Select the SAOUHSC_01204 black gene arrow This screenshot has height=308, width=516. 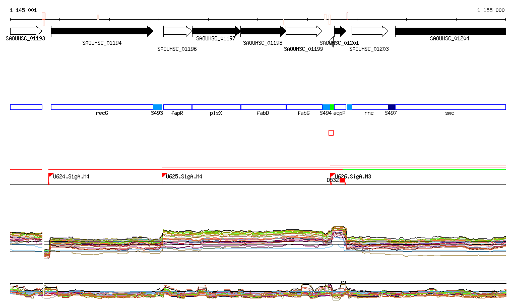point(450,31)
